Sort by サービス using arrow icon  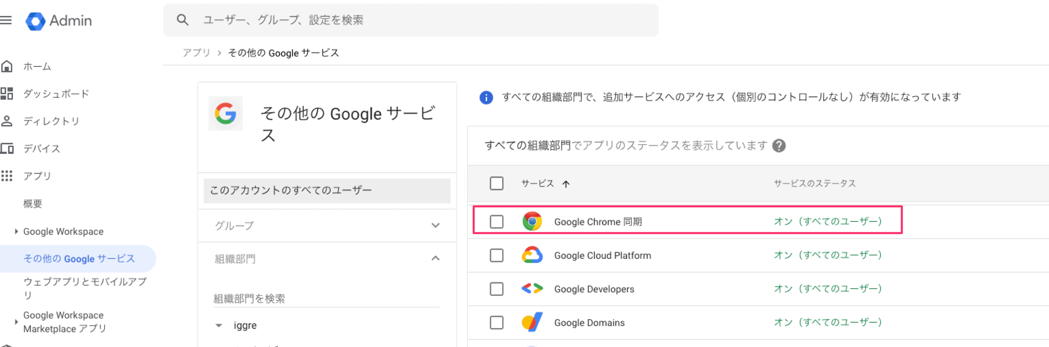566,184
